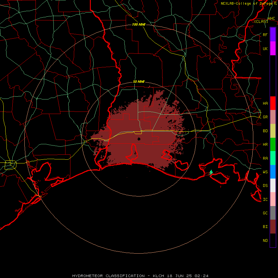Click the blue WS legend color swatch

coord(273,172)
